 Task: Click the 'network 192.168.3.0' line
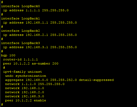(25, 96)
